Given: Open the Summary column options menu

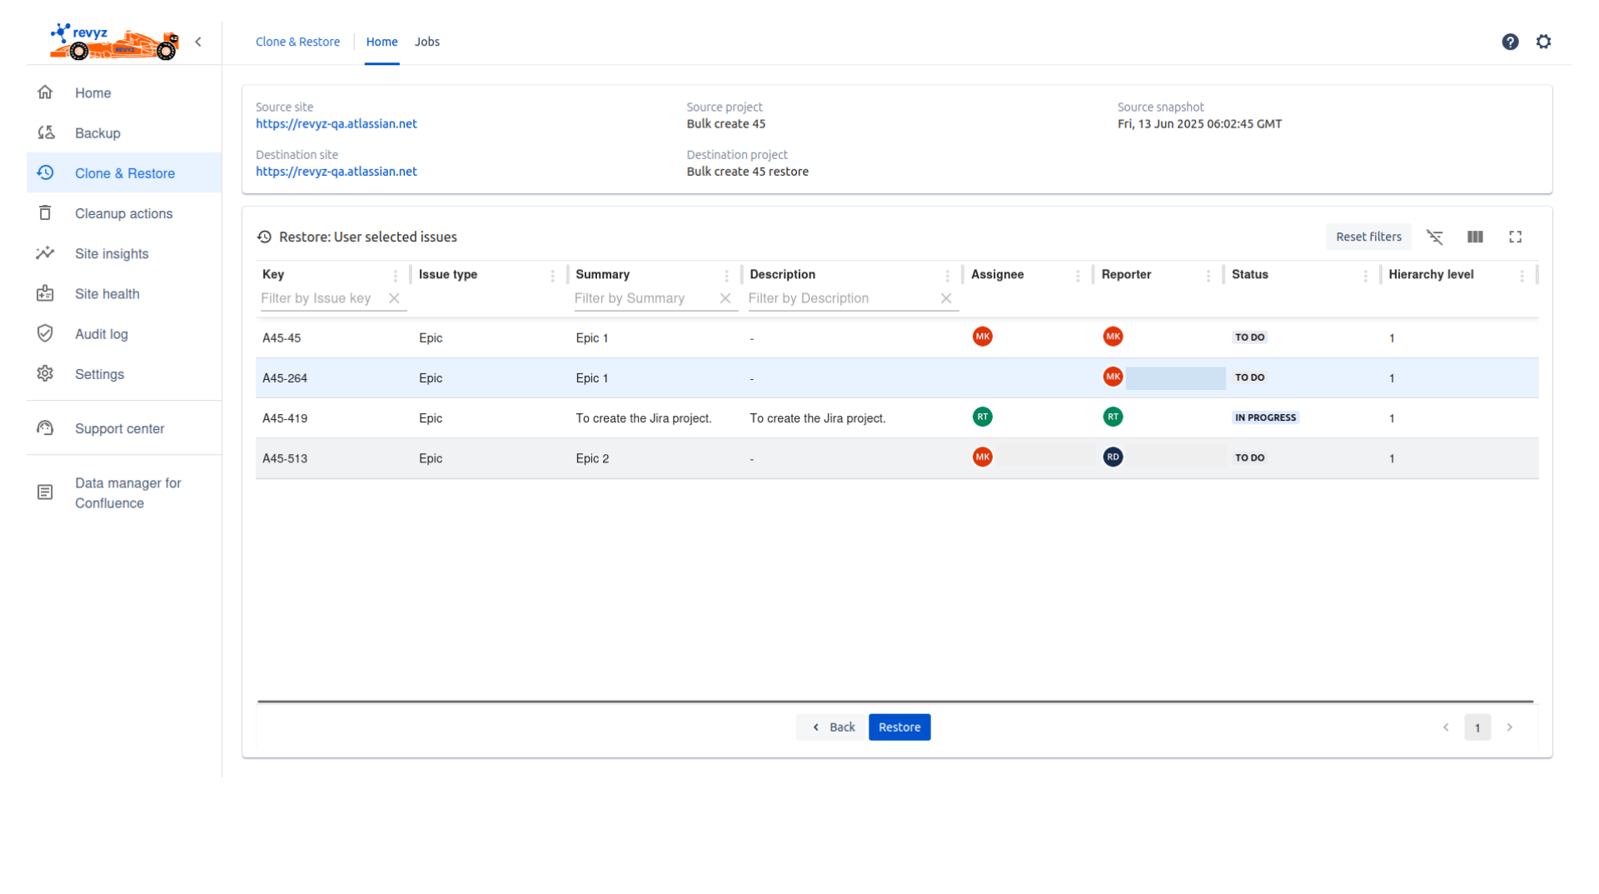Looking at the screenshot, I should point(726,276).
